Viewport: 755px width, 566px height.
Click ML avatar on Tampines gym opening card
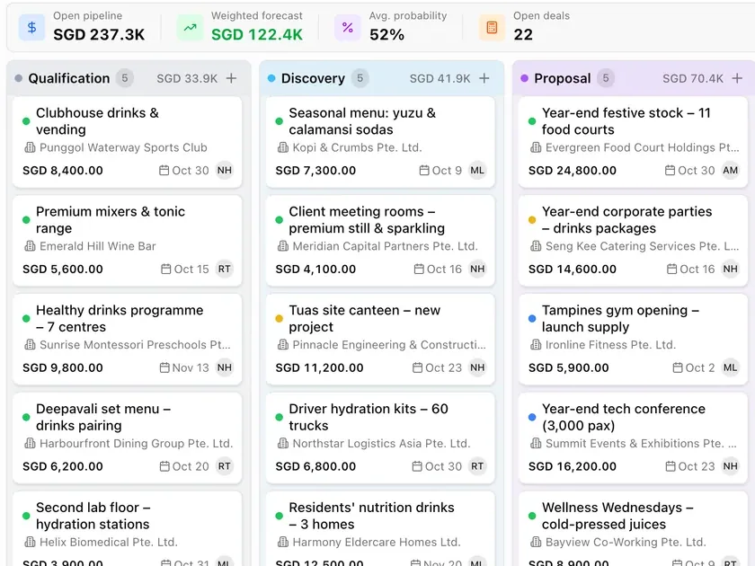(730, 367)
